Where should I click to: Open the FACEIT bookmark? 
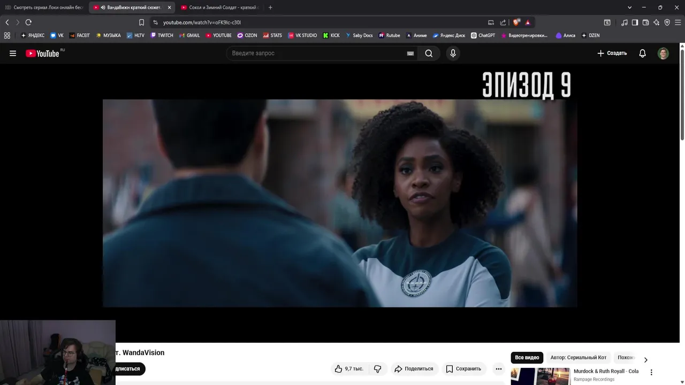coord(79,35)
